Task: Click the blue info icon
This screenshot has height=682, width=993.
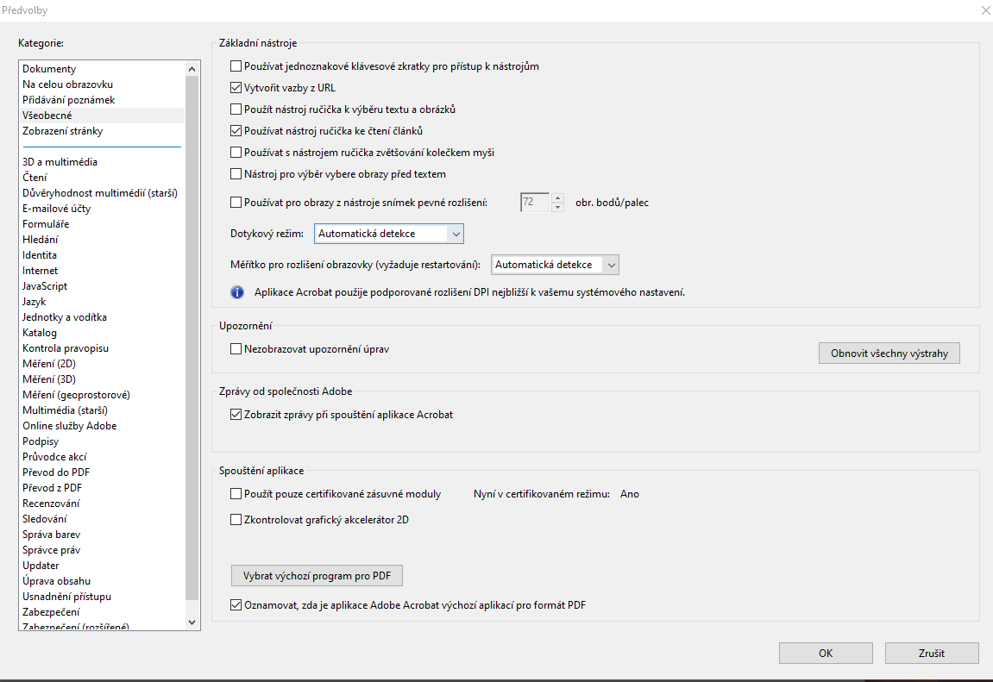Action: 236,292
